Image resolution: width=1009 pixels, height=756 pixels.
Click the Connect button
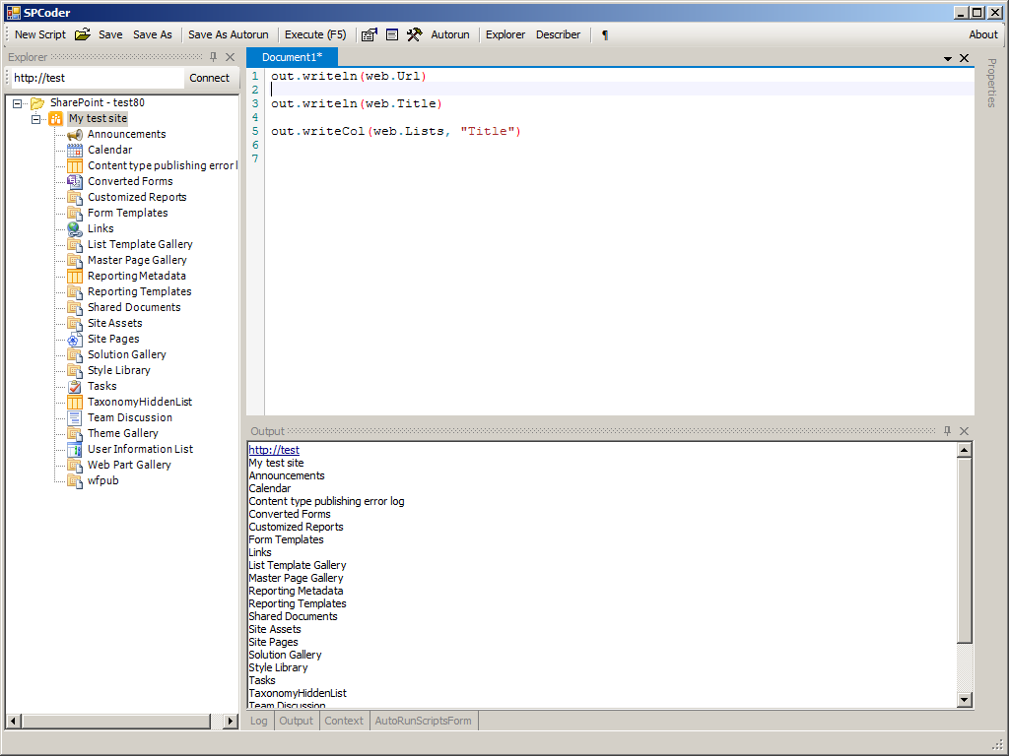(x=209, y=78)
